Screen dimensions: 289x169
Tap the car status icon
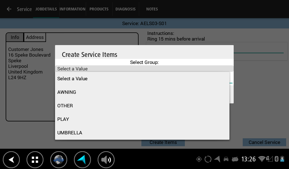(x=226, y=159)
